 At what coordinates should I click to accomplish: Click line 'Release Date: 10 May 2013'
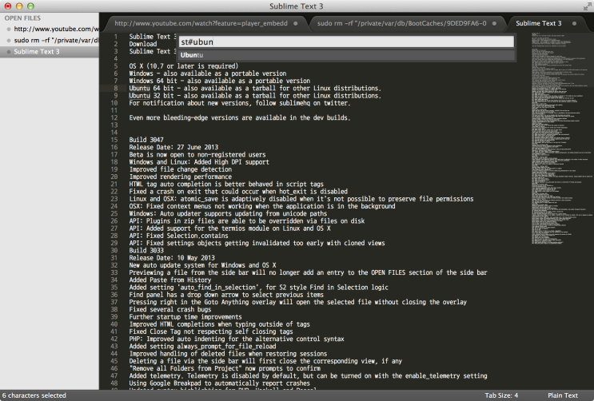click(172, 258)
